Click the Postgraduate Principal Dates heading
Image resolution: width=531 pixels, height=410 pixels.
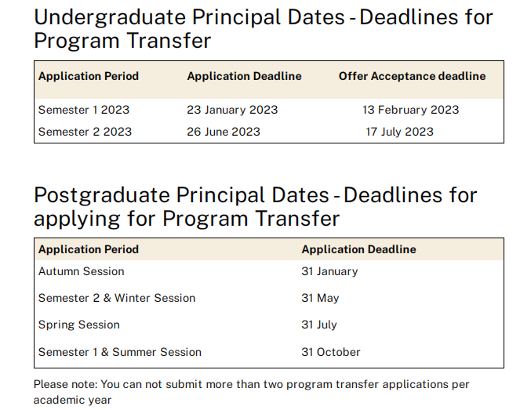[x=256, y=206]
